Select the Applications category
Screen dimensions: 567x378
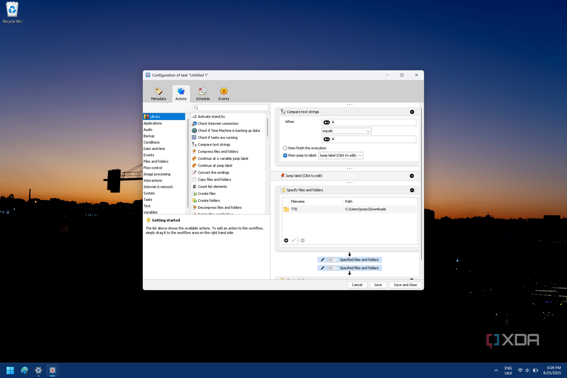(153, 123)
